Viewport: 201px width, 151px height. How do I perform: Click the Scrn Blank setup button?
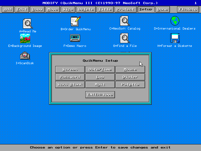(x=70, y=85)
